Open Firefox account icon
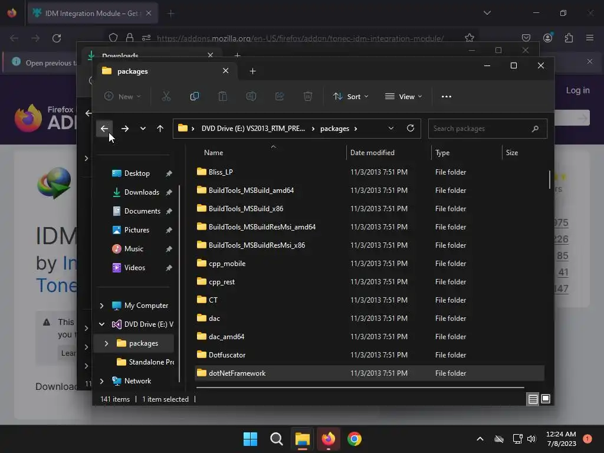Viewport: 604px width, 453px height. [x=548, y=38]
